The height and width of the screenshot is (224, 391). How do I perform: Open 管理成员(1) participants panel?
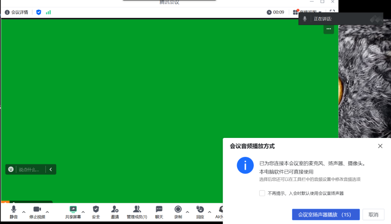tap(137, 212)
